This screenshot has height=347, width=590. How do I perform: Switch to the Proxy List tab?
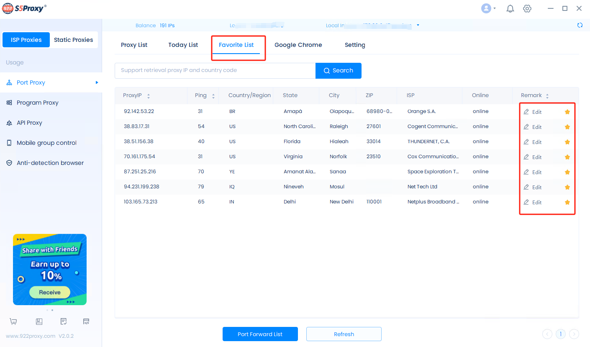pyautogui.click(x=134, y=45)
